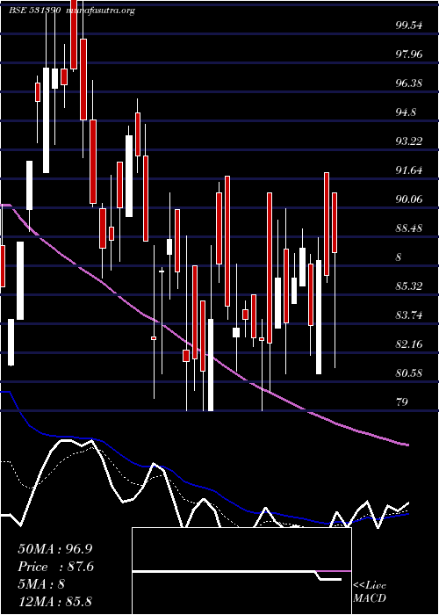Click the white MACD line in the inset
This screenshot has width=439, height=615.
click(237, 574)
